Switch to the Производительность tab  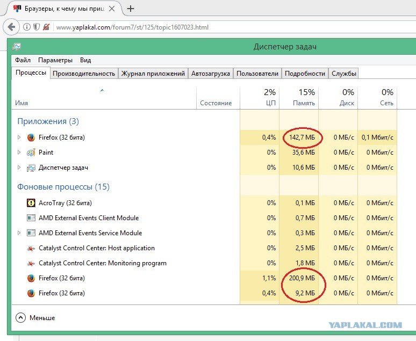[x=84, y=74]
